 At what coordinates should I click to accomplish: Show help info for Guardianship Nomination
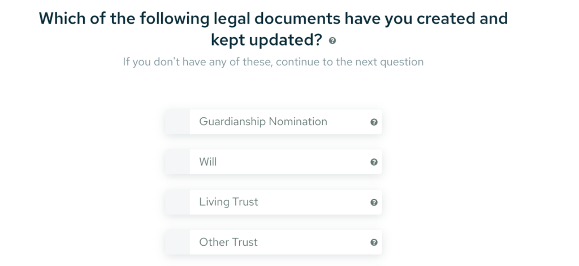(374, 122)
